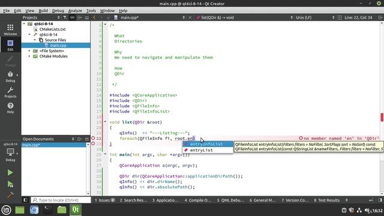Collapse the qt6ci-8-14 root project
This screenshot has height=216, width=384.
coord(24,24)
